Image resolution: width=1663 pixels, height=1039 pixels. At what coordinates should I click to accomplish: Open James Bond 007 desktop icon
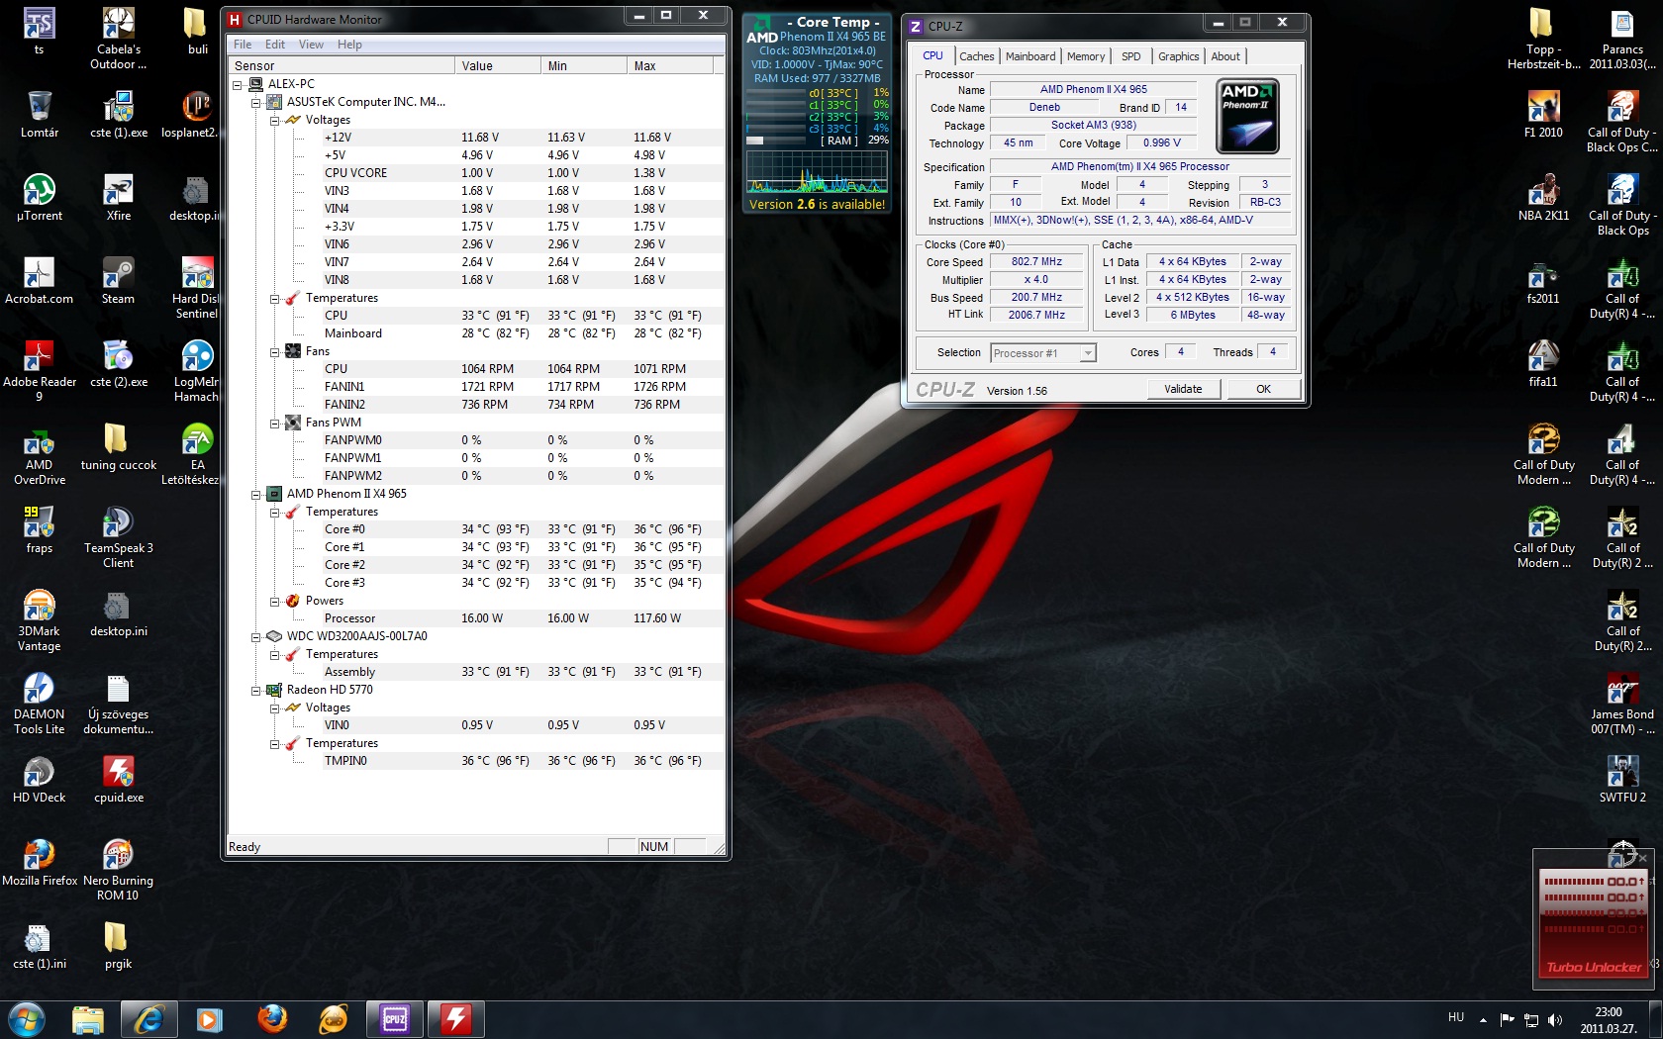click(1622, 703)
